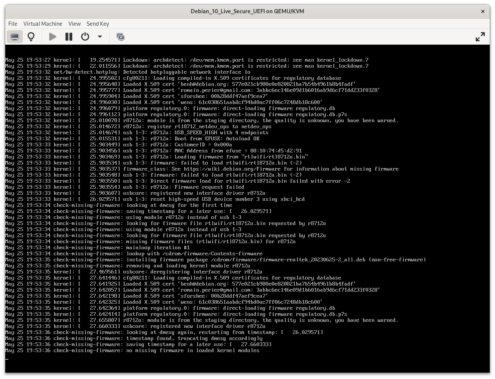This screenshot has height=379, width=495.
Task: Click "lookup with /cdrom/firmware/Contents-firmware" line
Action: [134, 254]
